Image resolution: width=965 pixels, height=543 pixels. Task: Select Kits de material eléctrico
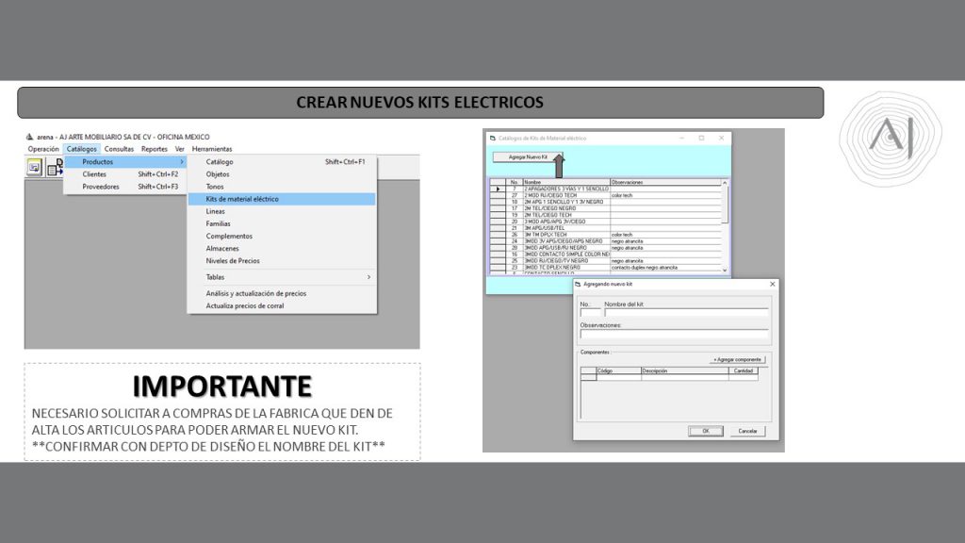pos(242,199)
